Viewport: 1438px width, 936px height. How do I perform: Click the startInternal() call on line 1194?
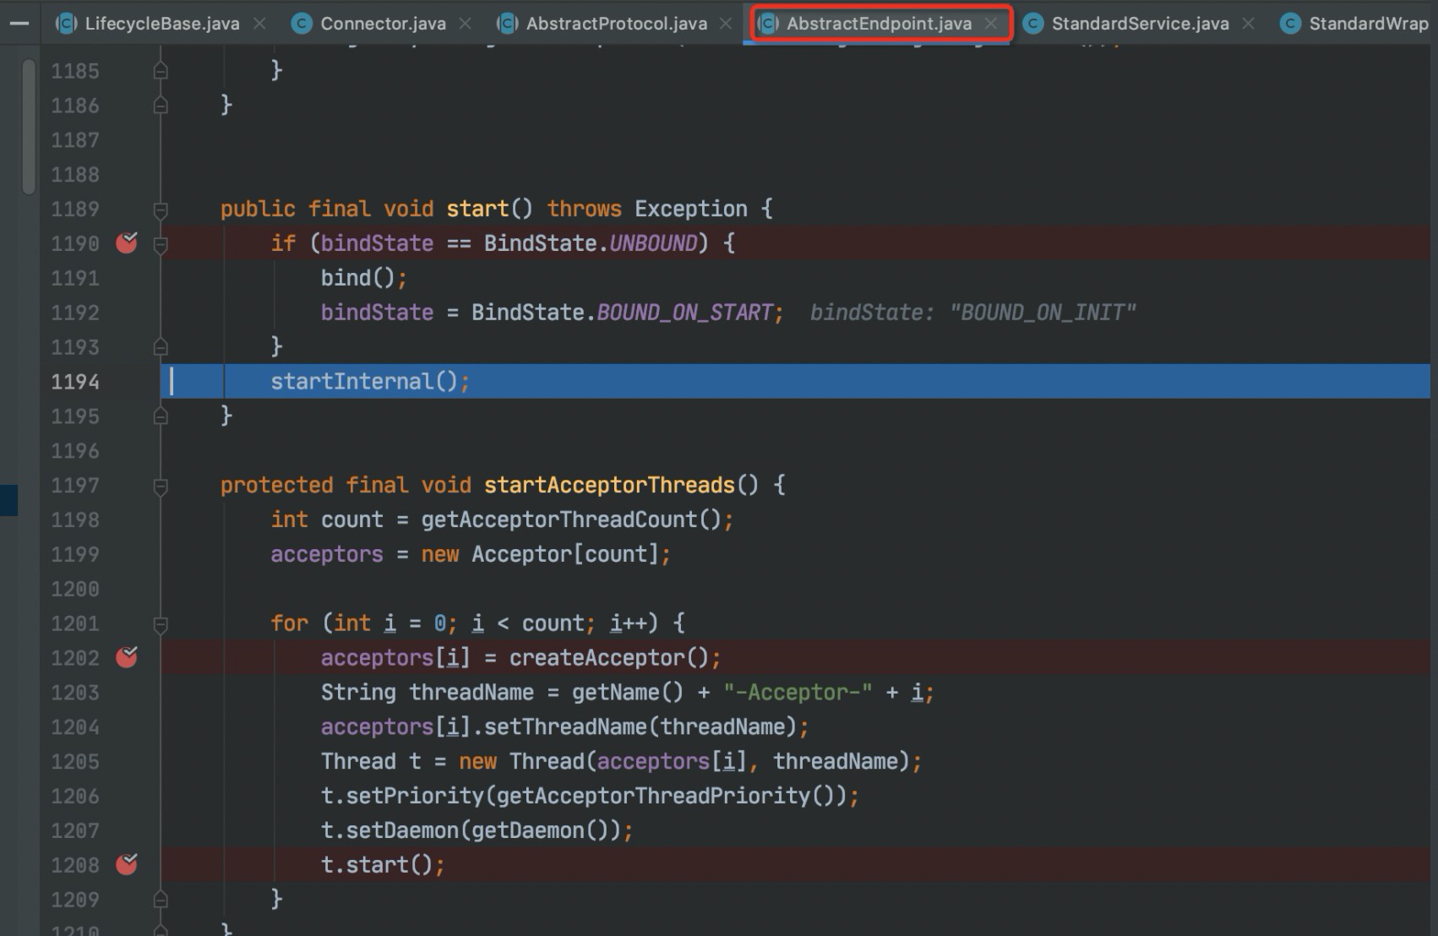pos(364,382)
